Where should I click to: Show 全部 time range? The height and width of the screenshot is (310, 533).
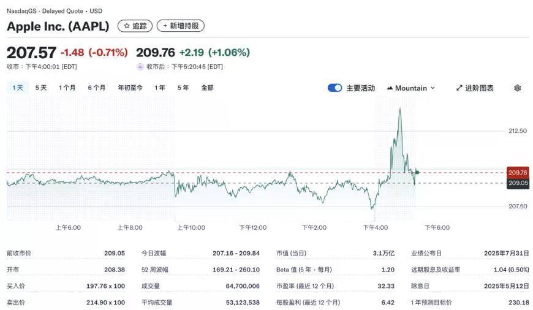click(x=208, y=88)
